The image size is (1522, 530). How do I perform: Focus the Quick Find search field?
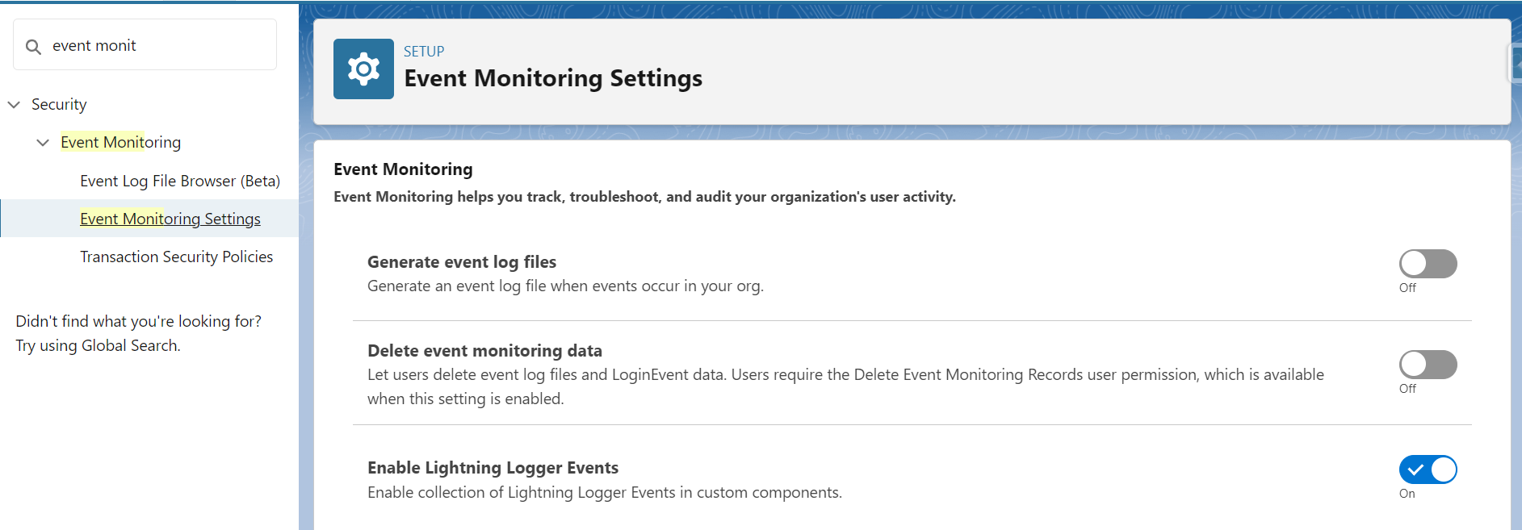(x=145, y=45)
